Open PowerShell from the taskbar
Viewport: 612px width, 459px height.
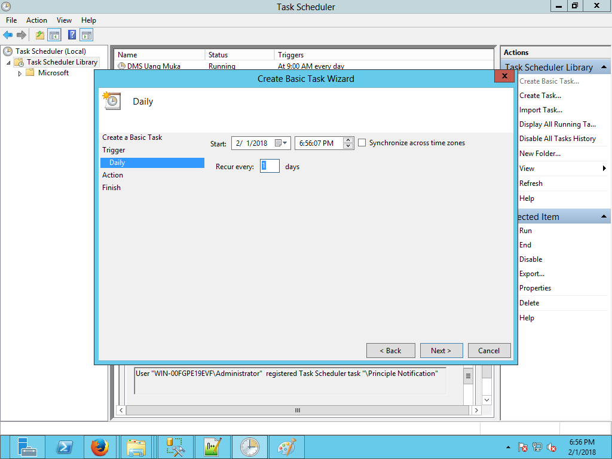coord(64,447)
